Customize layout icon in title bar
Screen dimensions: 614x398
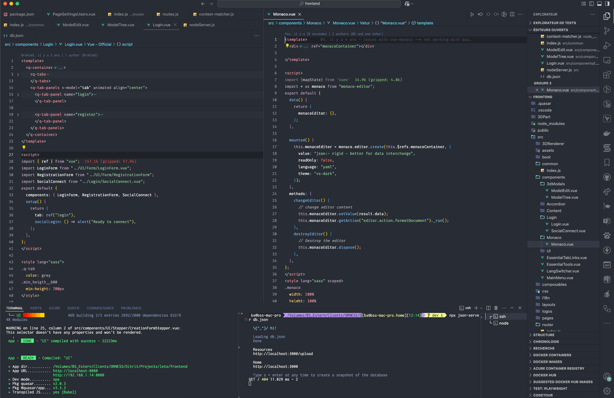point(584,4)
